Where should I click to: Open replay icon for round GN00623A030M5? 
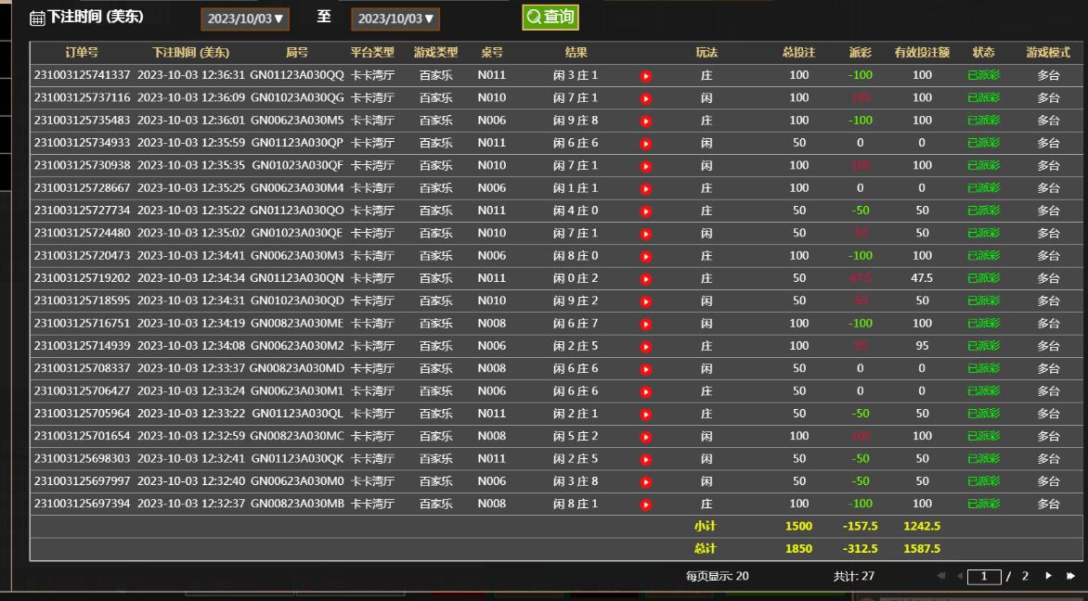[646, 121]
